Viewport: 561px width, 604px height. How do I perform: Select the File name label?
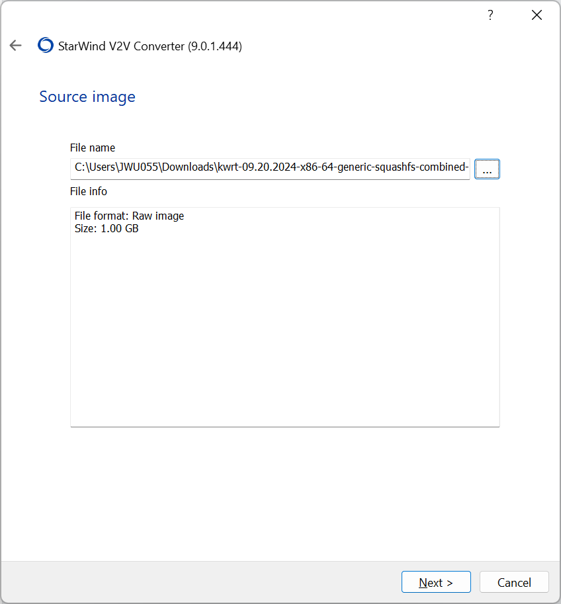point(93,148)
